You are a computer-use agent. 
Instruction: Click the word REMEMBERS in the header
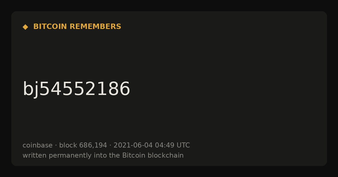95,27
